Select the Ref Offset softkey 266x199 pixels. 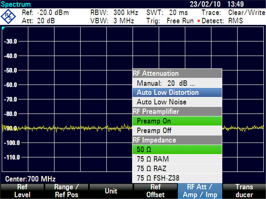coord(156,191)
